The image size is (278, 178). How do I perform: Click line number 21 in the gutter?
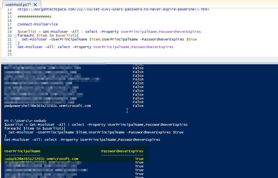point(9,40)
